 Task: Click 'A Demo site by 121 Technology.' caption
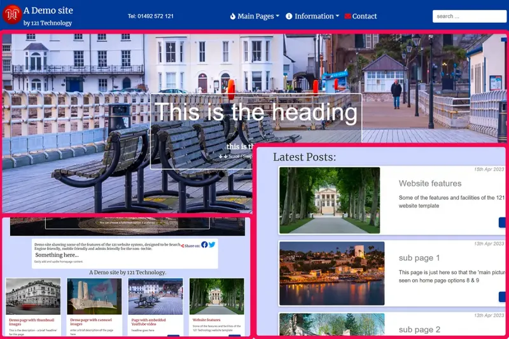pyautogui.click(x=128, y=272)
